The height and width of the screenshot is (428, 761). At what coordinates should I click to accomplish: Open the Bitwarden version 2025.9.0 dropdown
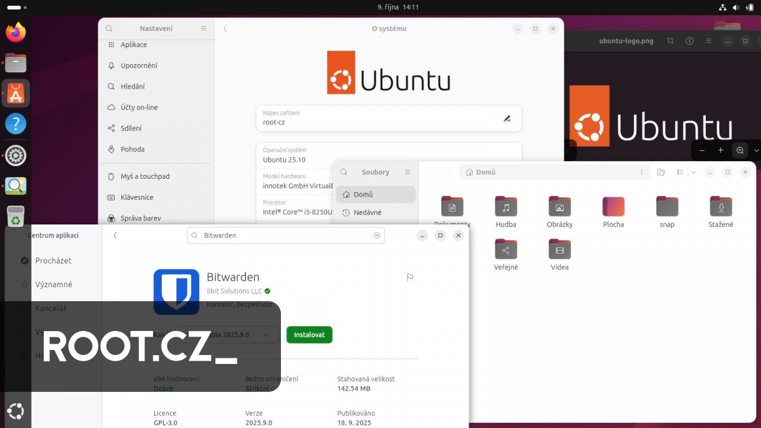(266, 334)
